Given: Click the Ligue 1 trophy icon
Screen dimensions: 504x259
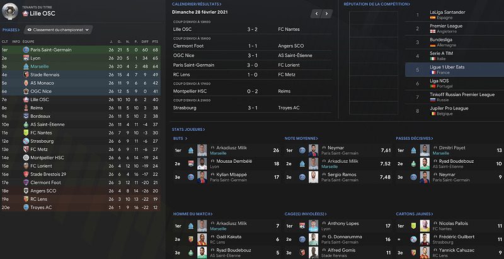Looking at the screenshot, I should click(9, 11).
